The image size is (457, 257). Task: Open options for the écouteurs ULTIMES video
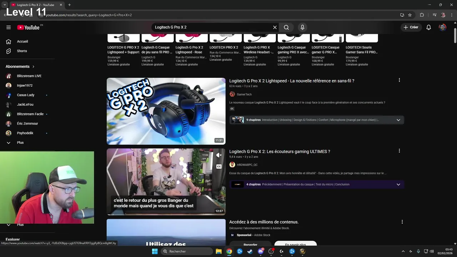coord(399,151)
